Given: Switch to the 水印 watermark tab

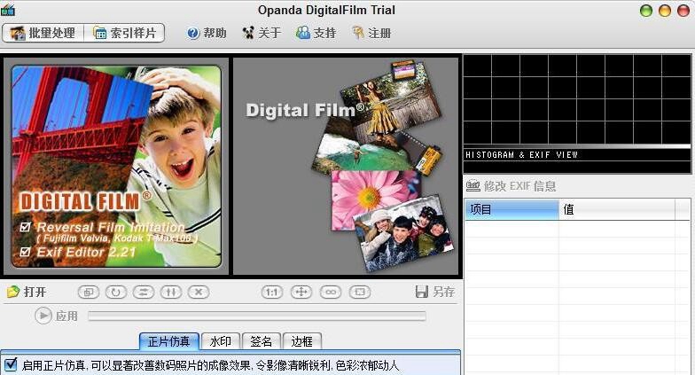Looking at the screenshot, I should pyautogui.click(x=220, y=341).
